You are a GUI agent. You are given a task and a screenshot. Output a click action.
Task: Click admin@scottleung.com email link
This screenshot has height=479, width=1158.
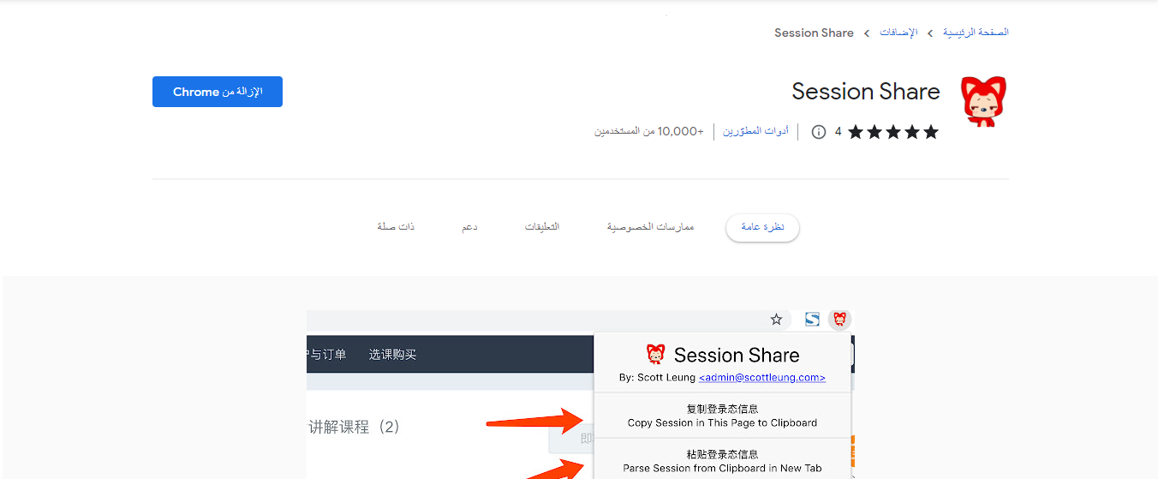(x=762, y=377)
